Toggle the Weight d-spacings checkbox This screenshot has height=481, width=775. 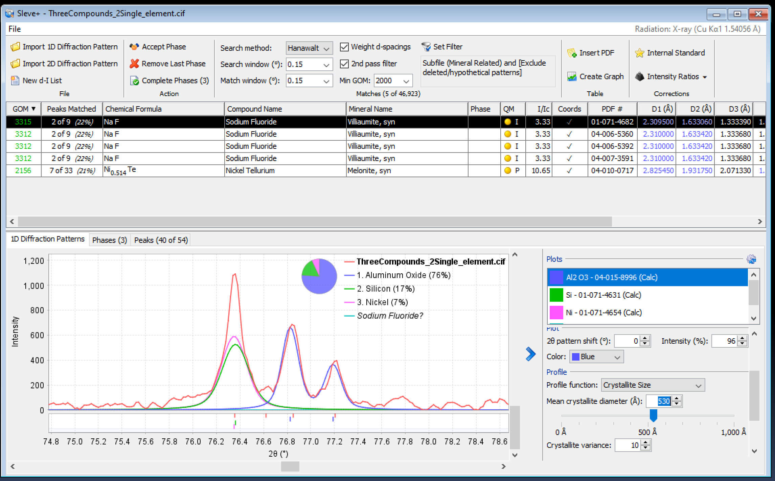pyautogui.click(x=344, y=47)
